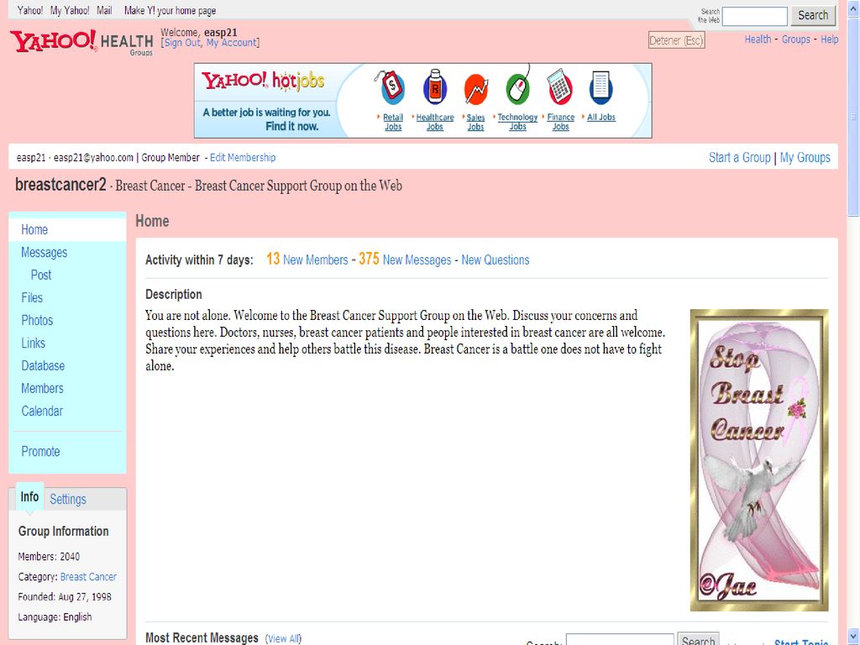Open Members in the sidebar
Viewport: 860px width, 645px height.
point(42,388)
